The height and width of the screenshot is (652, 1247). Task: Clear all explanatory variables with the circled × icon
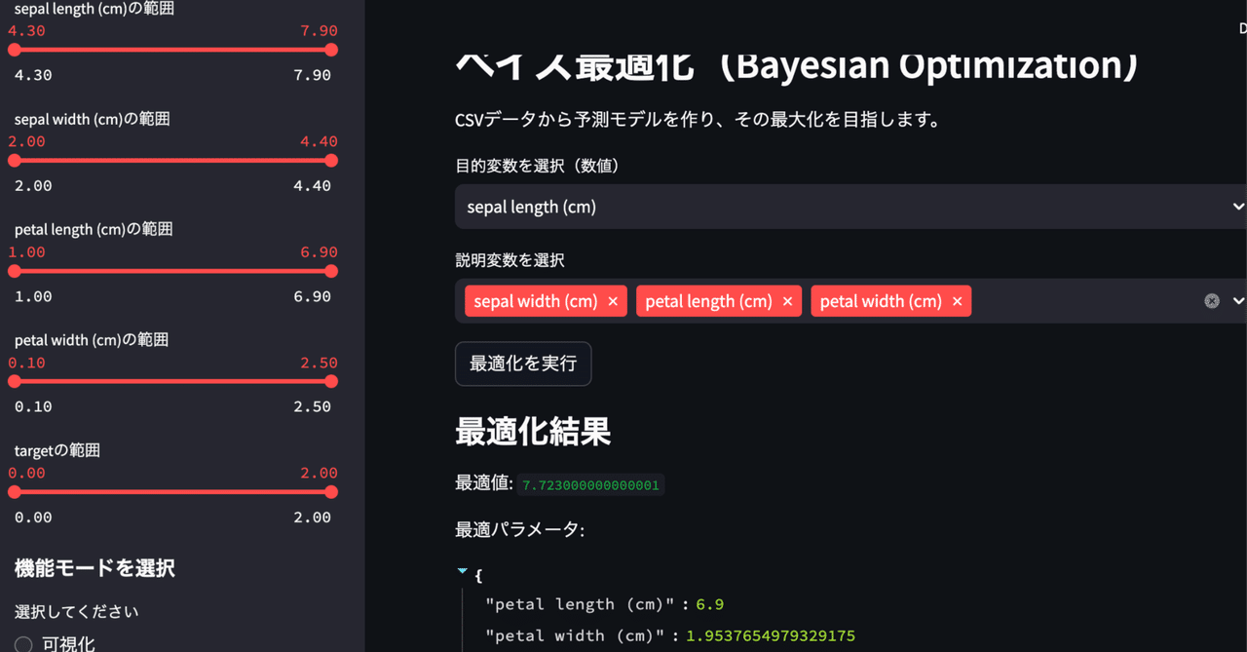(1211, 300)
